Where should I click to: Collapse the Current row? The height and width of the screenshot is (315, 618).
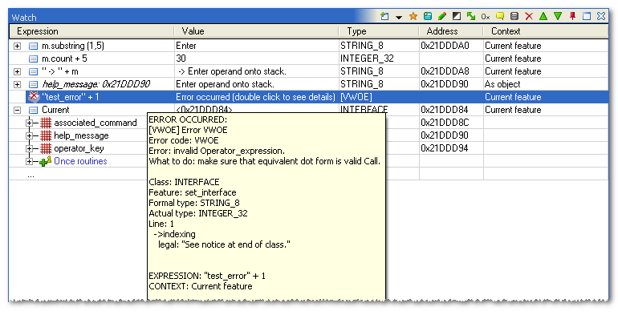click(17, 111)
